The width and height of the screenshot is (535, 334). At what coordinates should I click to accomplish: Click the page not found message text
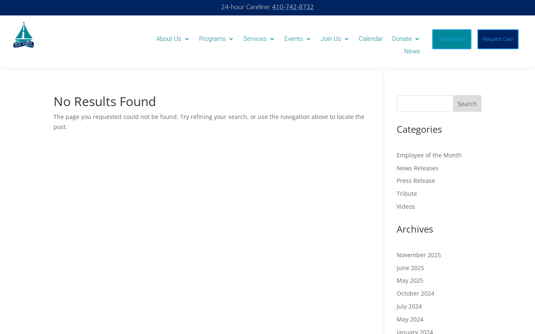click(x=209, y=122)
